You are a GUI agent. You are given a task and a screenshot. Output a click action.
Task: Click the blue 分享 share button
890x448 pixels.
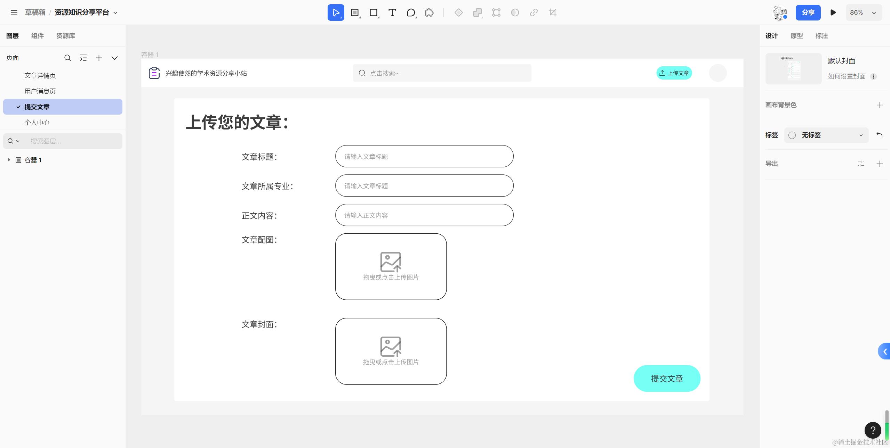pyautogui.click(x=808, y=13)
